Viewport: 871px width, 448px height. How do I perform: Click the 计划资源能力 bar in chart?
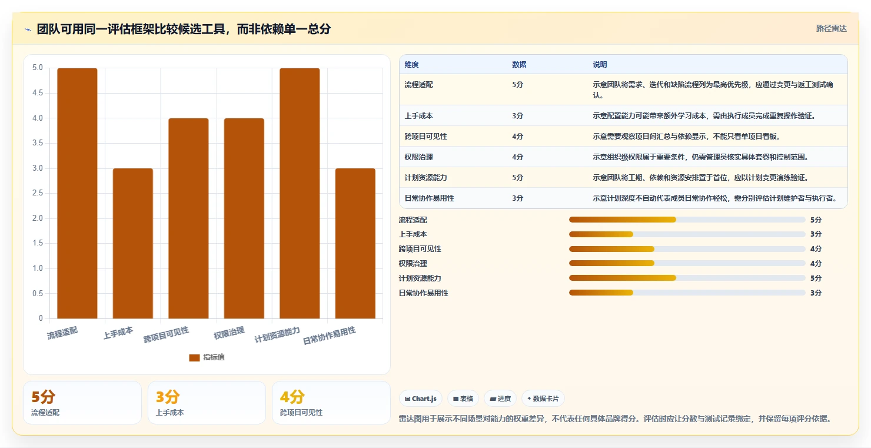(x=300, y=193)
